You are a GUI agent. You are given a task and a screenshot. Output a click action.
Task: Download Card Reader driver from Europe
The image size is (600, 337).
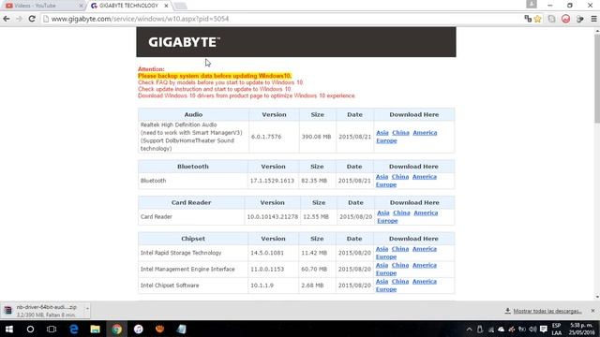tap(387, 221)
